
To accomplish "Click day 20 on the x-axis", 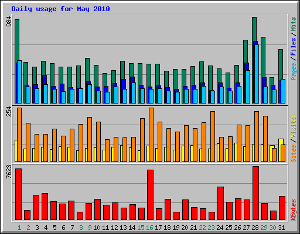I will (x=185, y=228).
